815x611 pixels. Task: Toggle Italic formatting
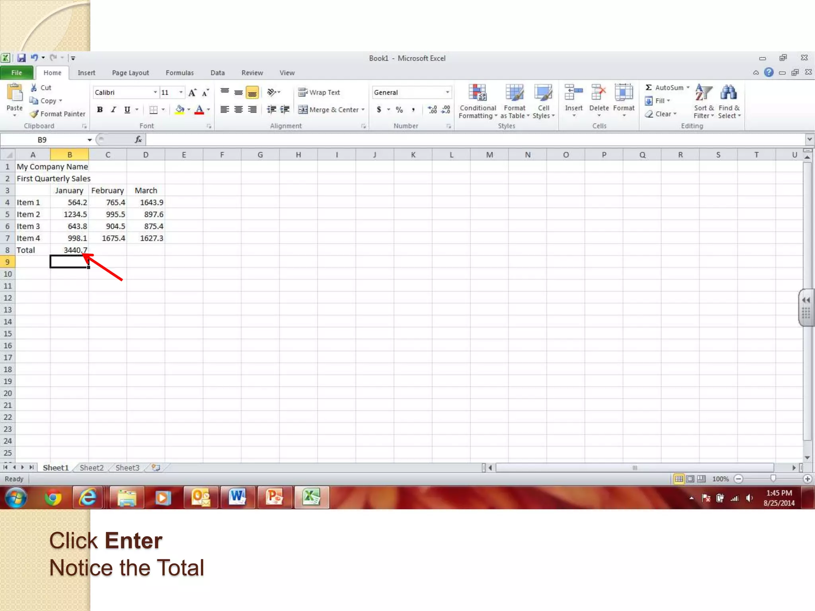[x=113, y=110]
